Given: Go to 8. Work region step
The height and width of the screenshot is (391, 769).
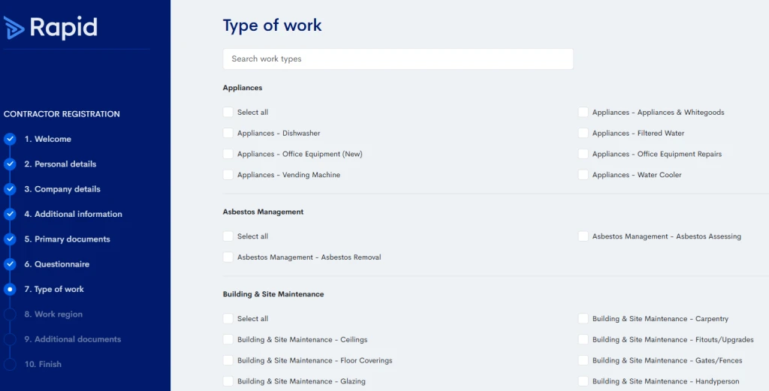Looking at the screenshot, I should 53,314.
